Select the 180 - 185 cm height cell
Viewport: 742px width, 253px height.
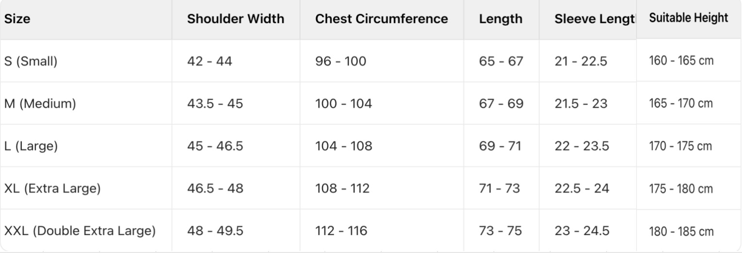pyautogui.click(x=681, y=232)
